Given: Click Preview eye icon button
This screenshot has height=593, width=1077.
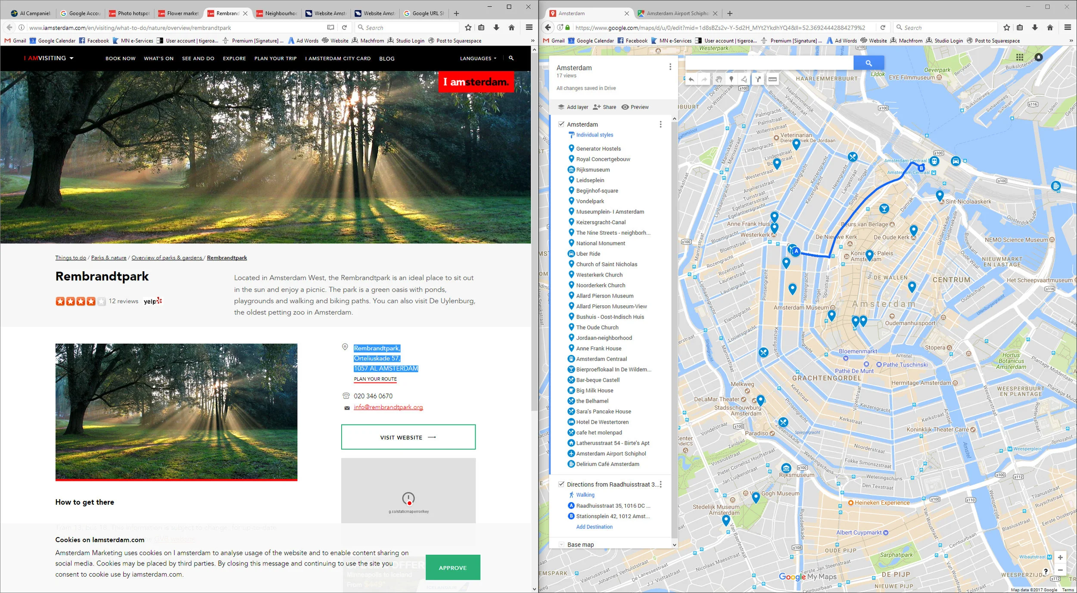Looking at the screenshot, I should click(x=635, y=107).
